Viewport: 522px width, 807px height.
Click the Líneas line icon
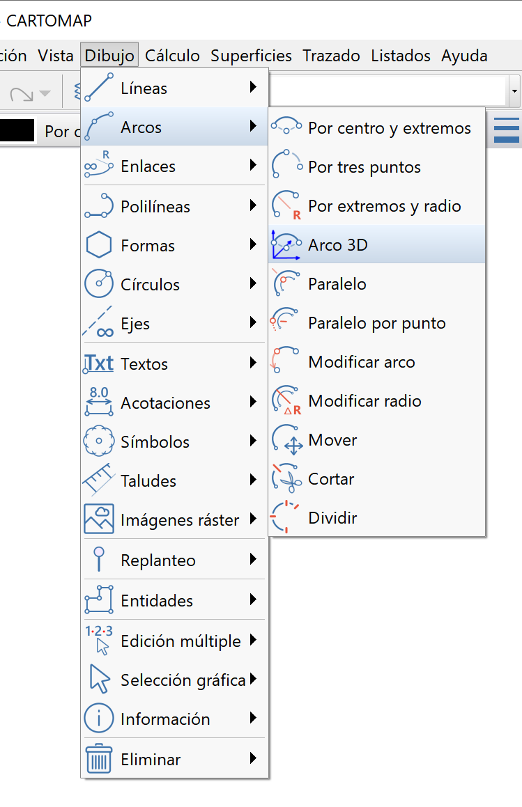99,88
